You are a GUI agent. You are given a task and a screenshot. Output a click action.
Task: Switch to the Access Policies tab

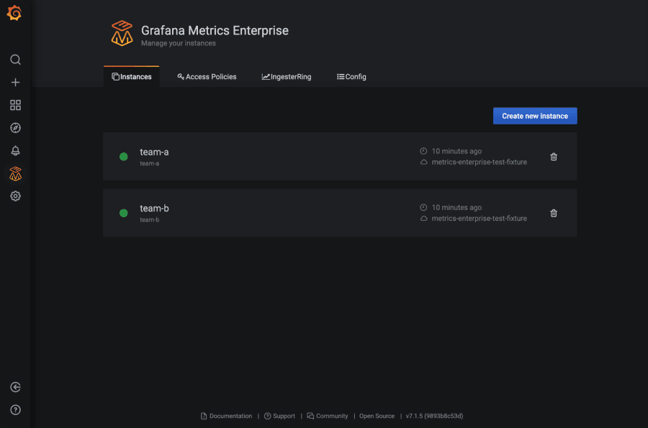coord(207,77)
